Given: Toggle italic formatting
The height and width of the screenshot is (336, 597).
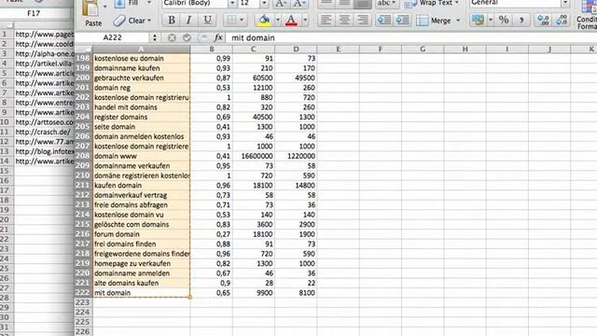Looking at the screenshot, I should [x=188, y=20].
